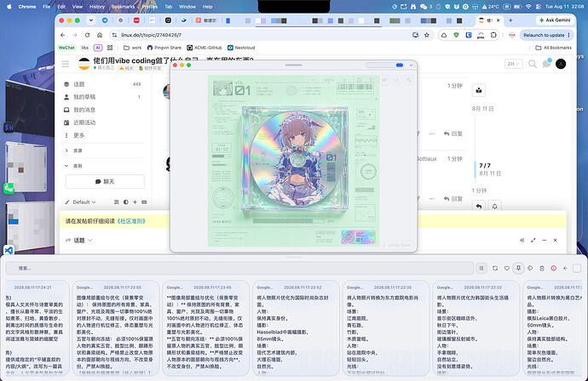
Task: Click the green shield extension icon
Action: pyautogui.click(x=456, y=35)
